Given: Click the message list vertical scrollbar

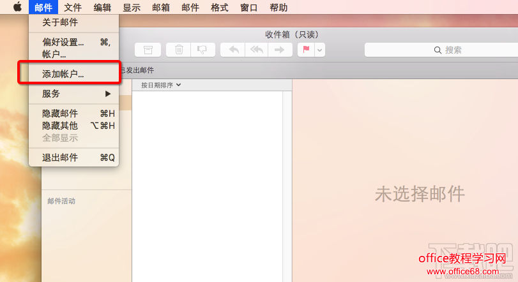Looking at the screenshot, I should 287,186.
